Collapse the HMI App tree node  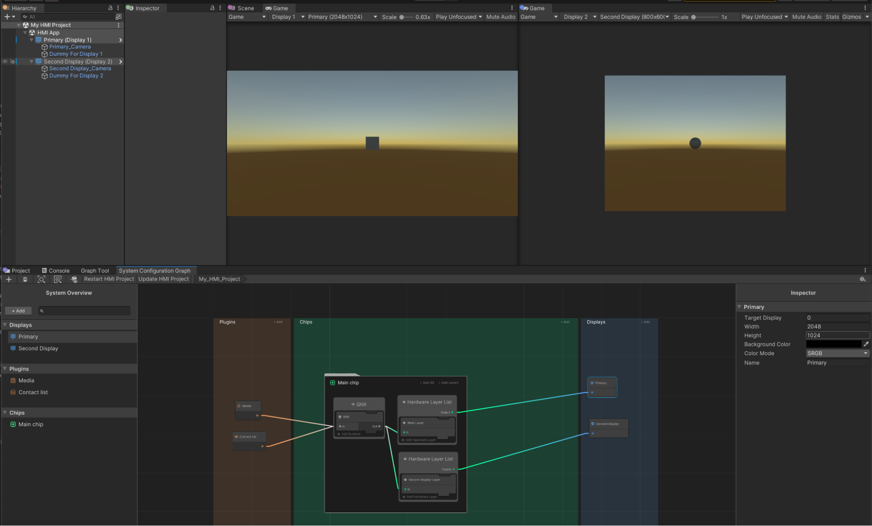point(25,33)
